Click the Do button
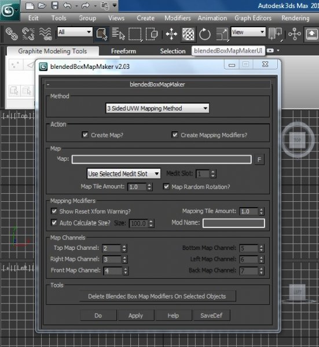319x347 pixels. point(98,315)
